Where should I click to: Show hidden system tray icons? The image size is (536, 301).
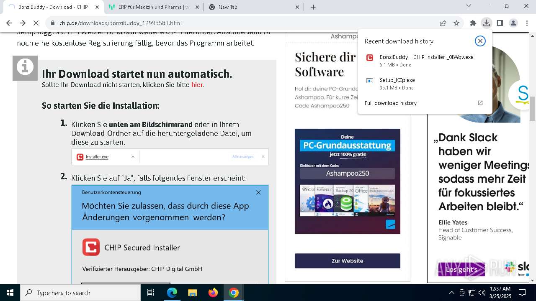pyautogui.click(x=451, y=293)
